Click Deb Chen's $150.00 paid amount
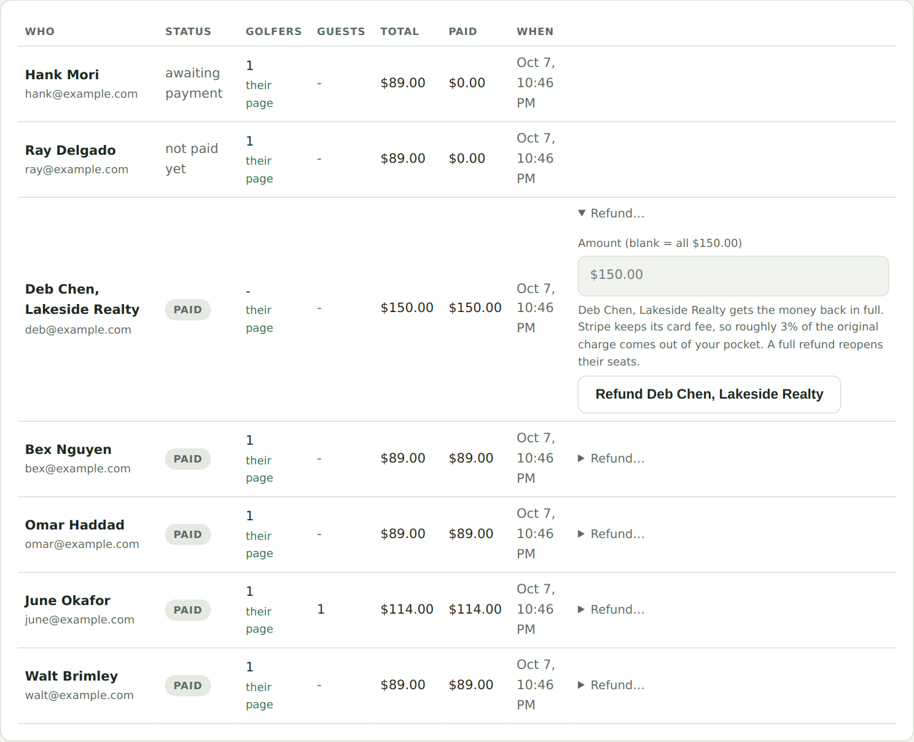914x742 pixels. click(475, 308)
